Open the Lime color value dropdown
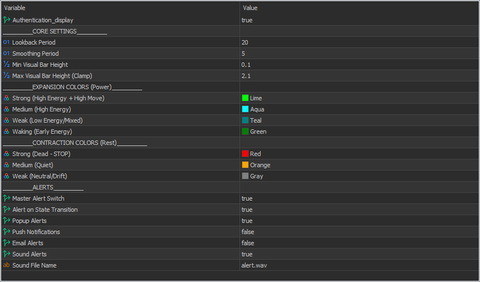The height and width of the screenshot is (282, 480). coord(360,98)
